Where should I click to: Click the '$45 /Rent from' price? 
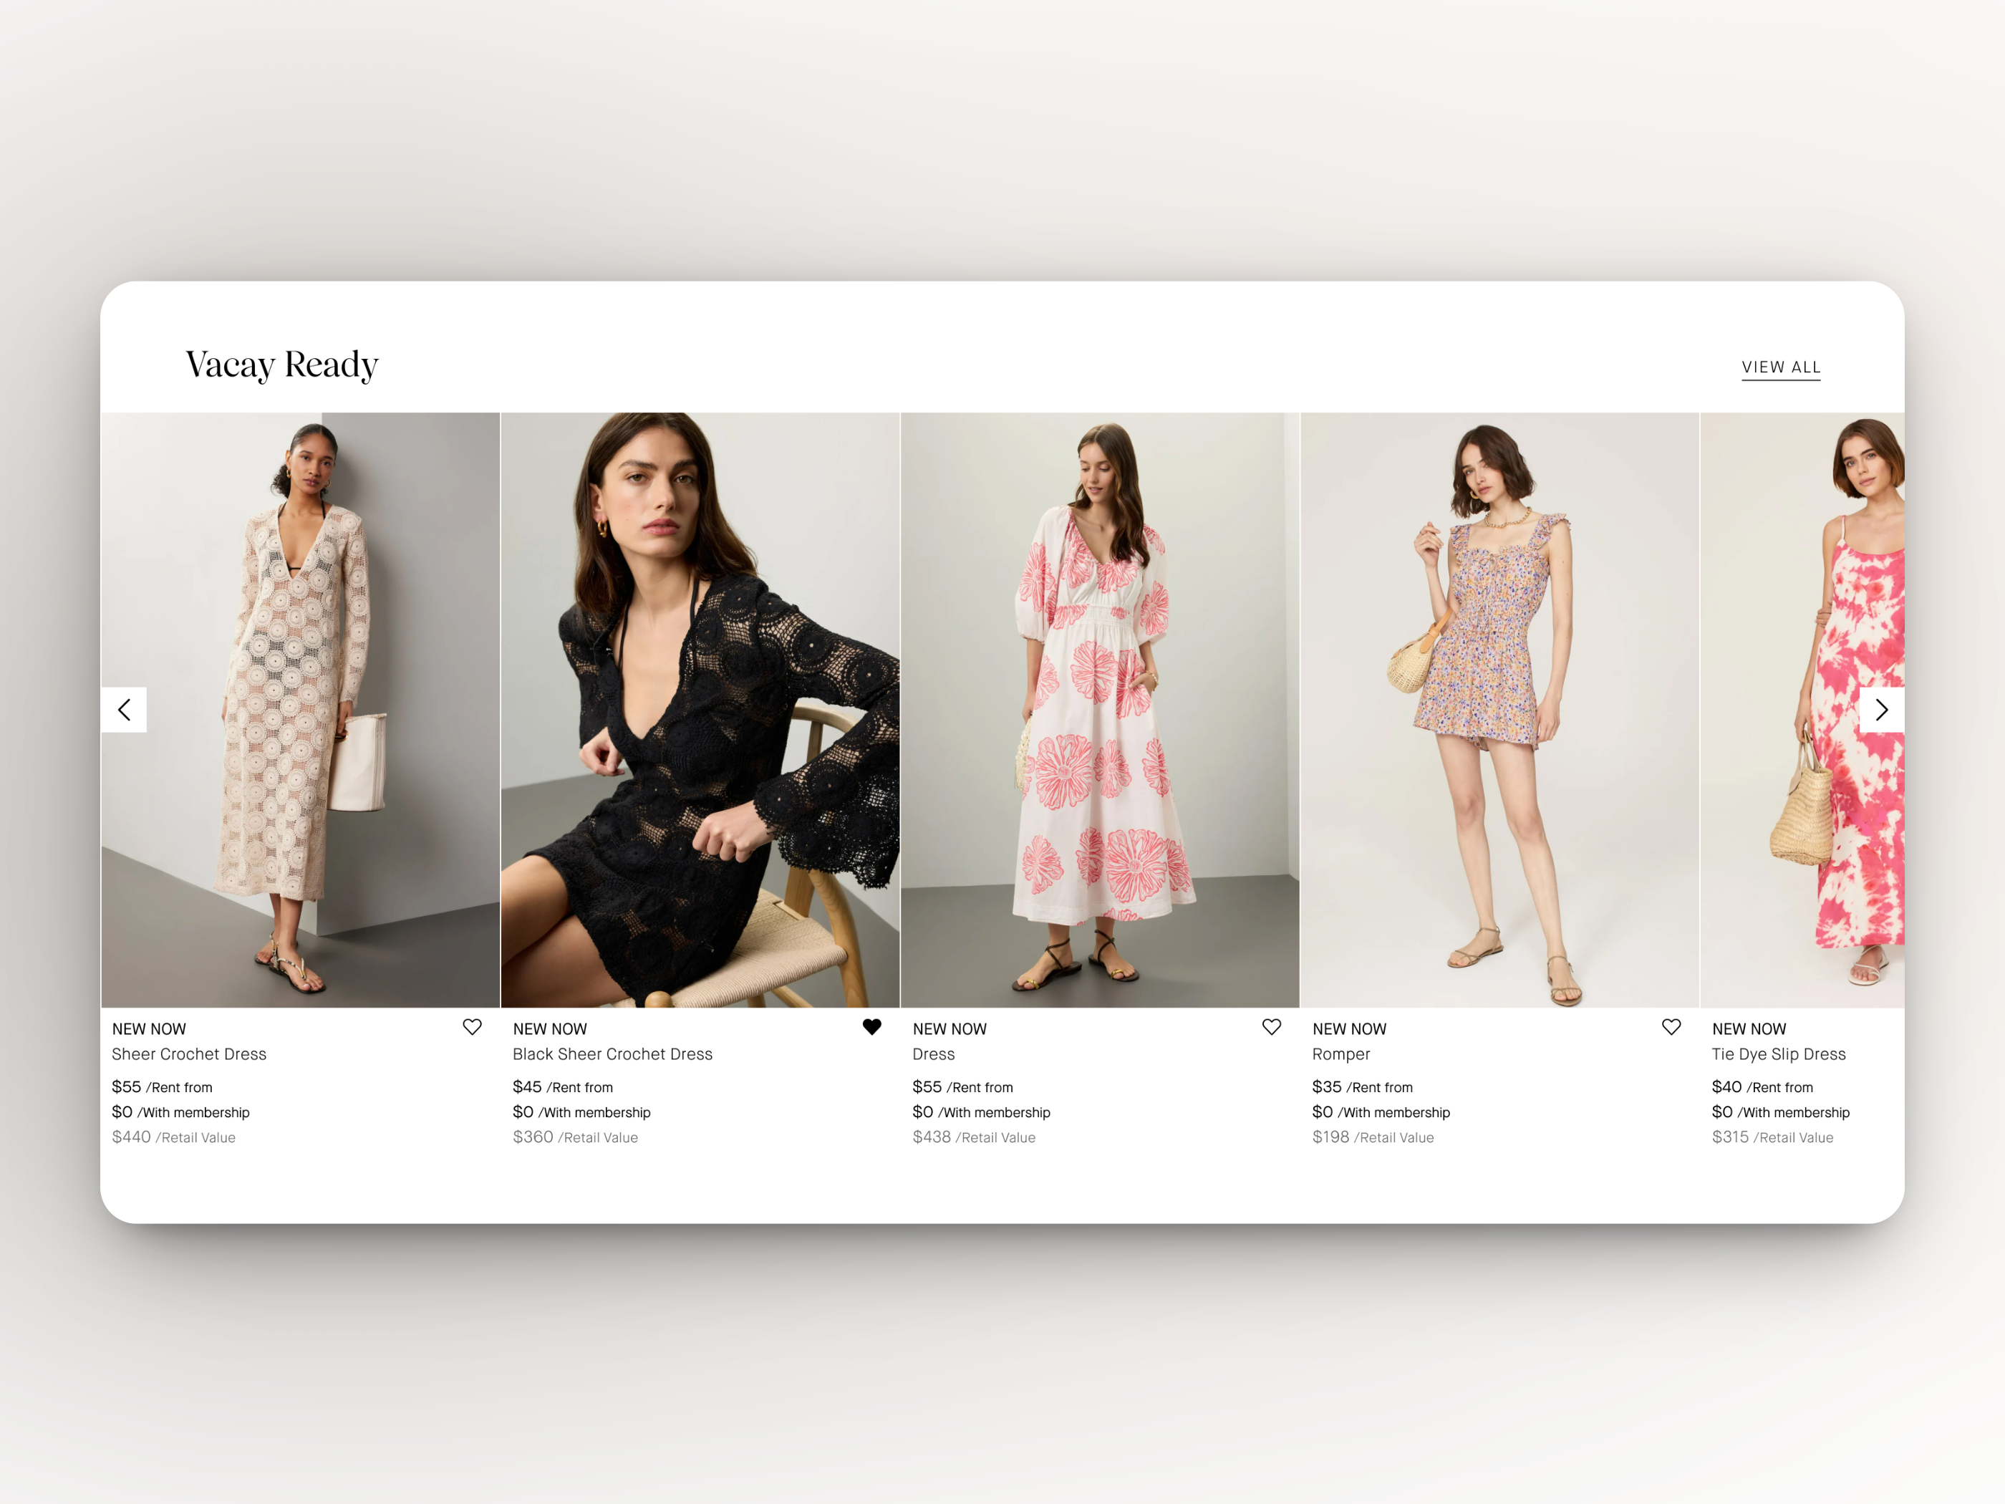(563, 1087)
